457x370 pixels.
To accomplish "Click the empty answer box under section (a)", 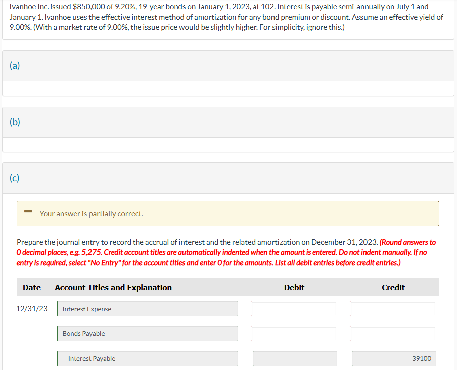I will coord(228,88).
